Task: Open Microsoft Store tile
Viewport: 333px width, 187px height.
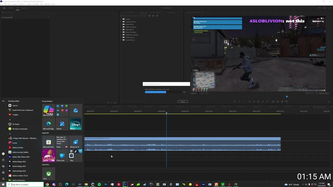Action: [x=49, y=142]
